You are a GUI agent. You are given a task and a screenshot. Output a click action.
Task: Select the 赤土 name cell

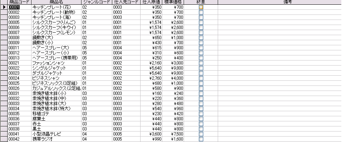pyautogui.click(x=56, y=124)
